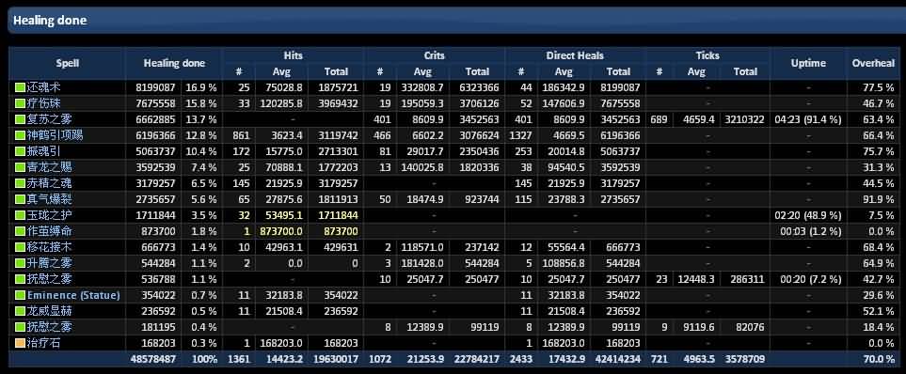The height and width of the screenshot is (374, 906).
Task: Click the green square beside 青龙之赐
Action: (x=20, y=167)
